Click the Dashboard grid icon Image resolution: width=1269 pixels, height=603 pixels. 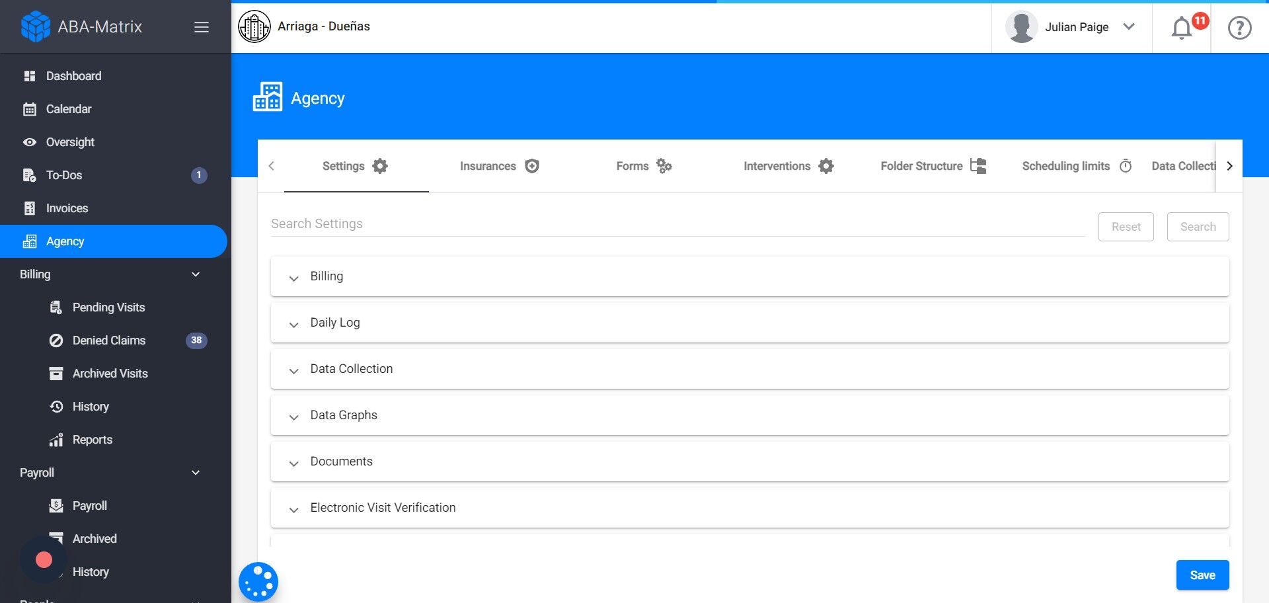pyautogui.click(x=30, y=76)
